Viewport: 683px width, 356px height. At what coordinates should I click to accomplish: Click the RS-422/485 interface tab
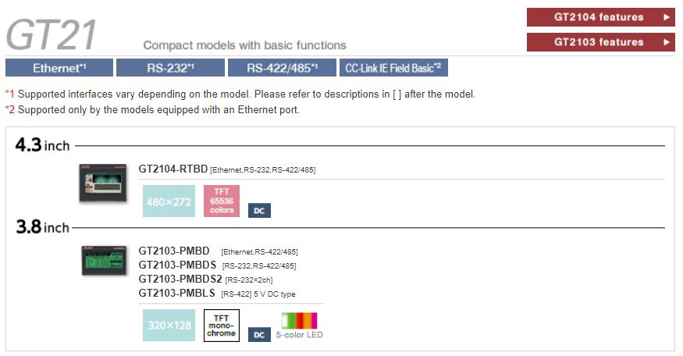(x=282, y=68)
